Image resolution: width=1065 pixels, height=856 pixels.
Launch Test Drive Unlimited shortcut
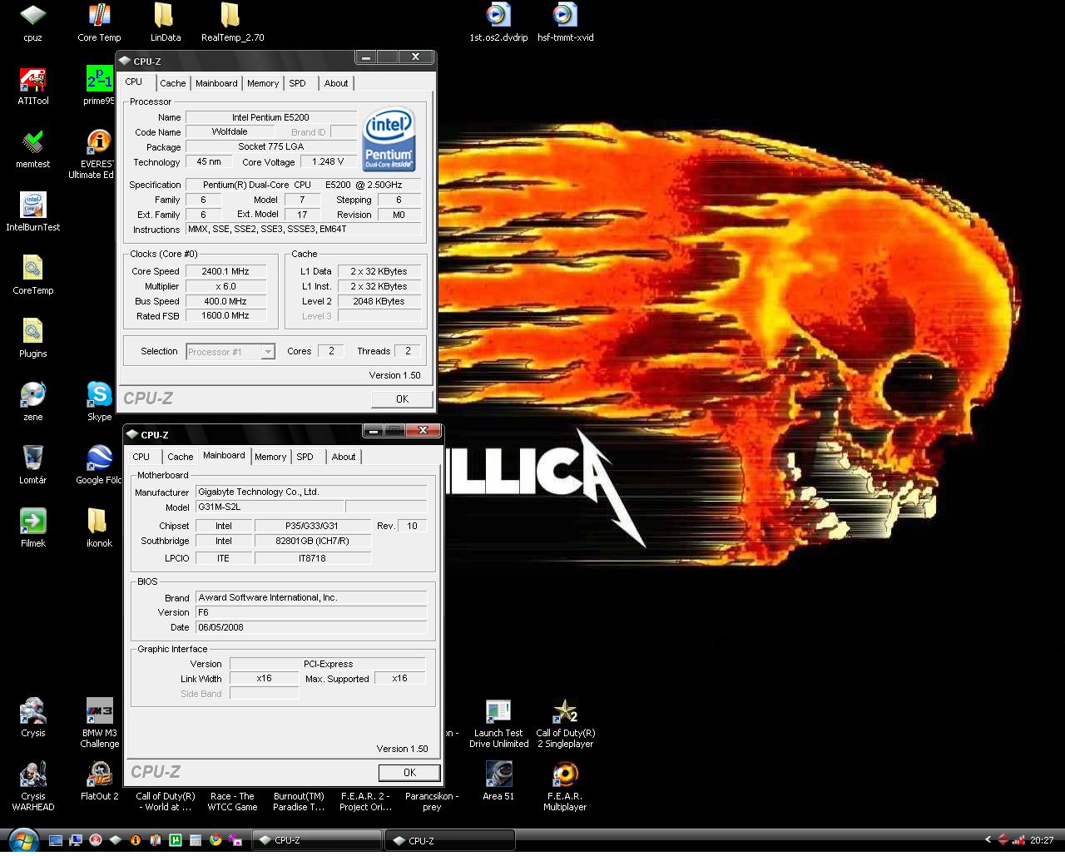(x=498, y=724)
